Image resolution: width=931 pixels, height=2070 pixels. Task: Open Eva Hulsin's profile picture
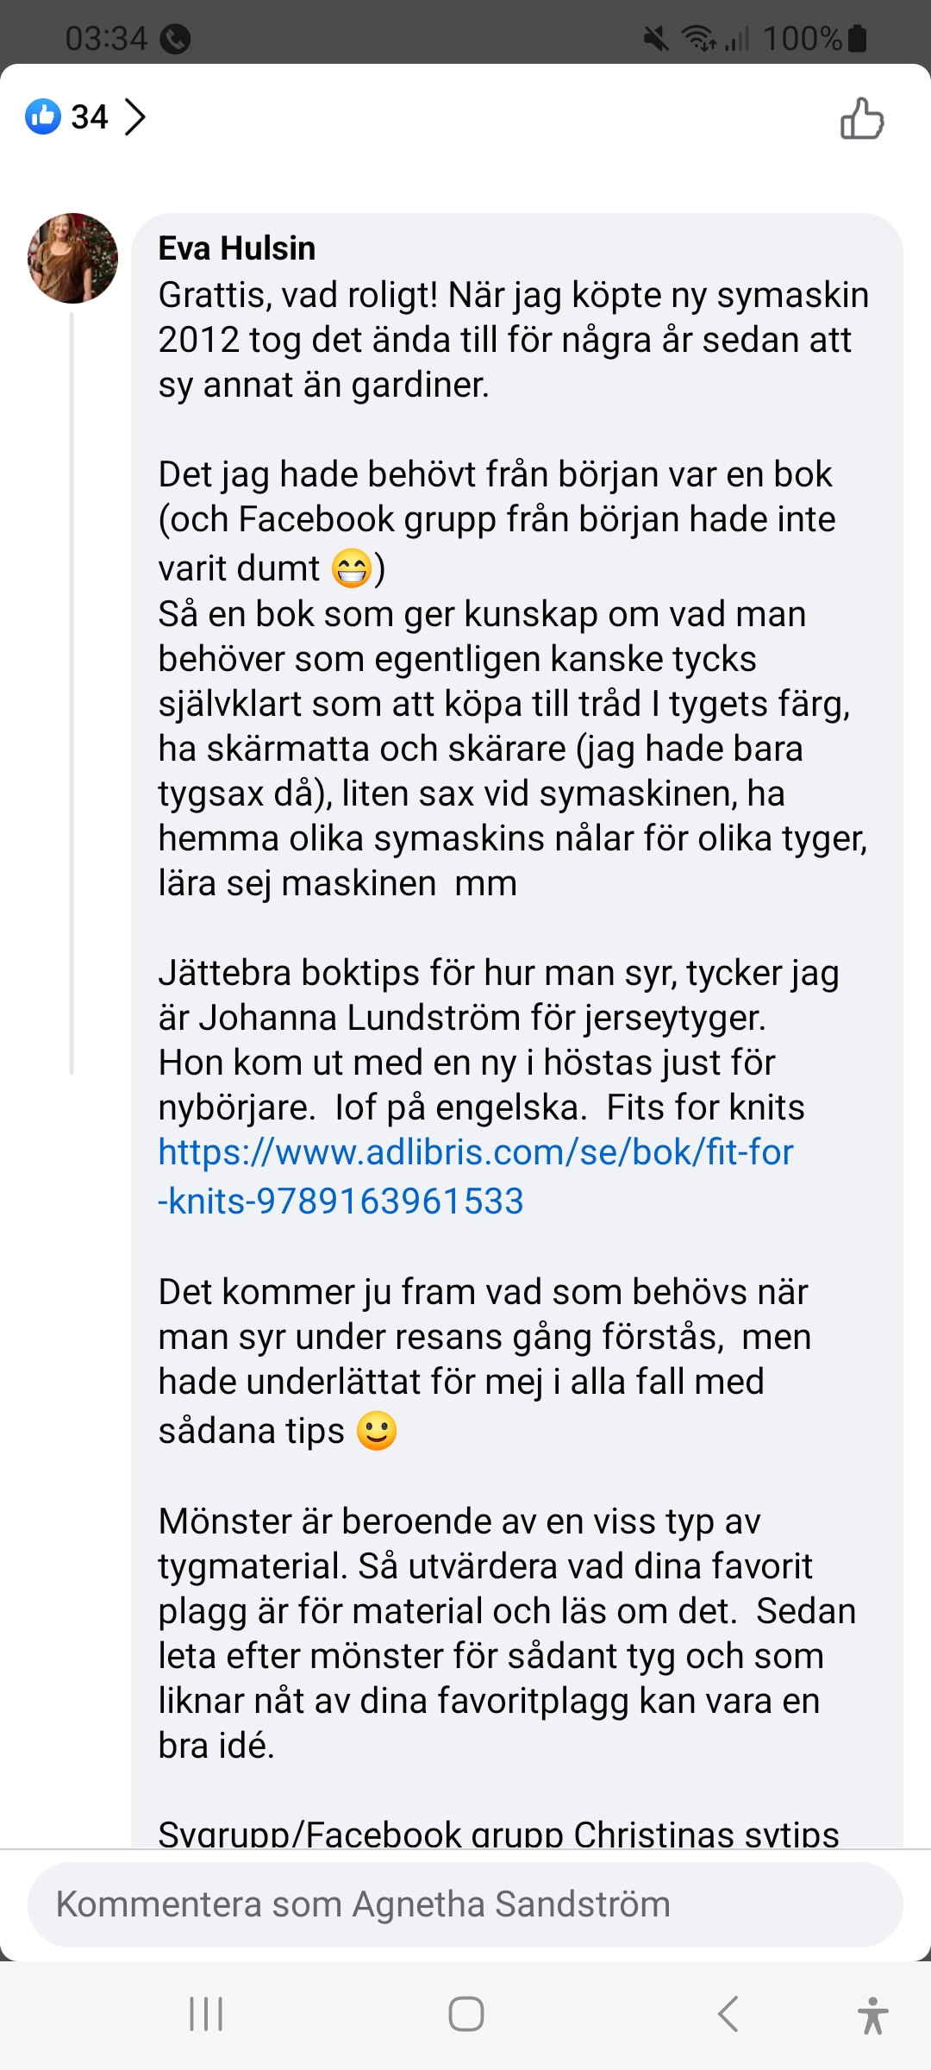(x=73, y=258)
